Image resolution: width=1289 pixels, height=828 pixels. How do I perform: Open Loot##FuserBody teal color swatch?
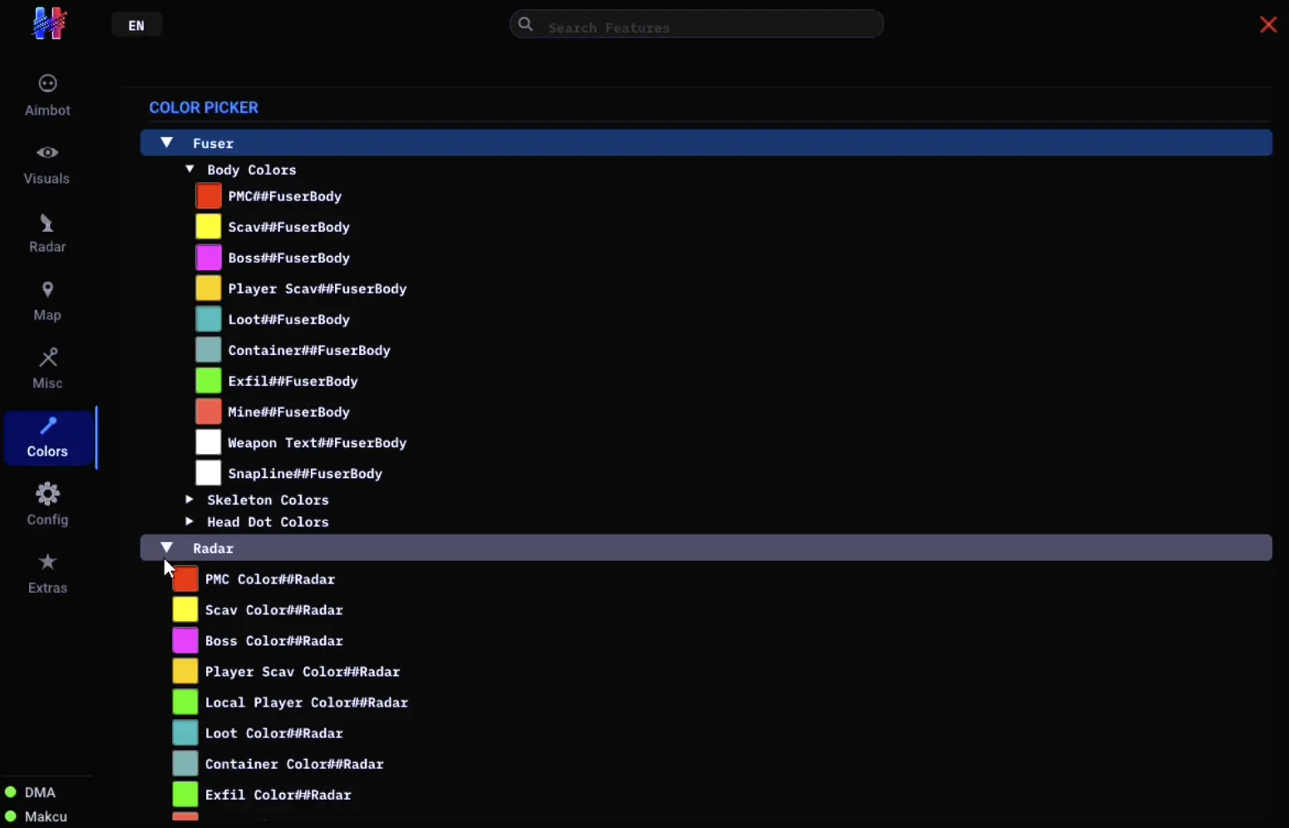tap(209, 319)
